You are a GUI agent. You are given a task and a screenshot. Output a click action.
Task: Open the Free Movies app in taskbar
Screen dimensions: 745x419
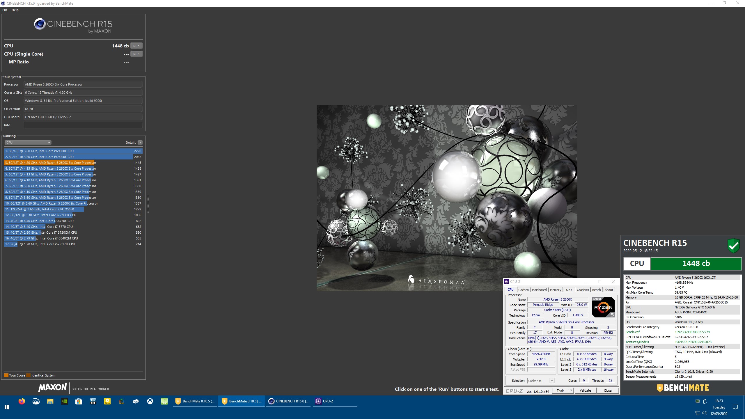coord(164,401)
